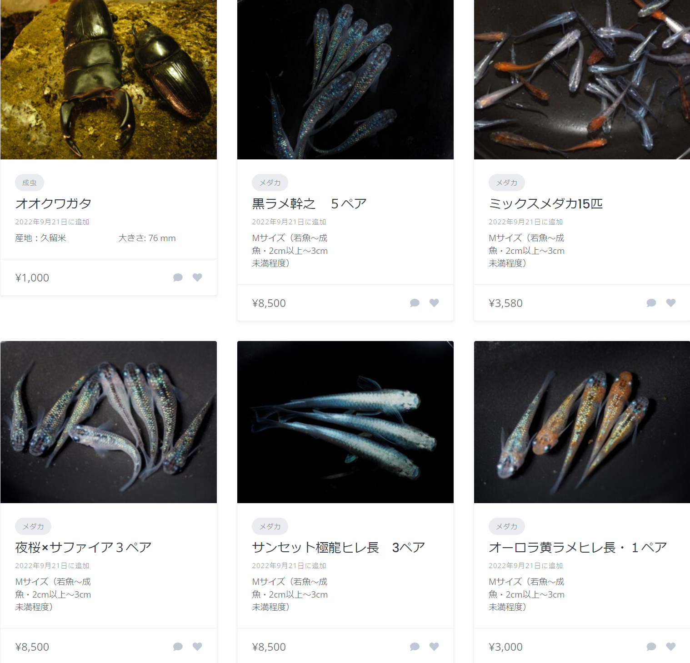Favorite 夜桜×サファイア3ペア with the heart icon
This screenshot has height=663, width=690.
pos(197,647)
